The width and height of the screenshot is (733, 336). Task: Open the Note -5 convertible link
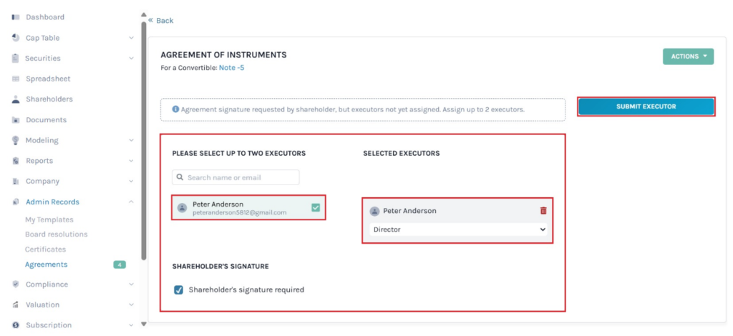pyautogui.click(x=232, y=68)
